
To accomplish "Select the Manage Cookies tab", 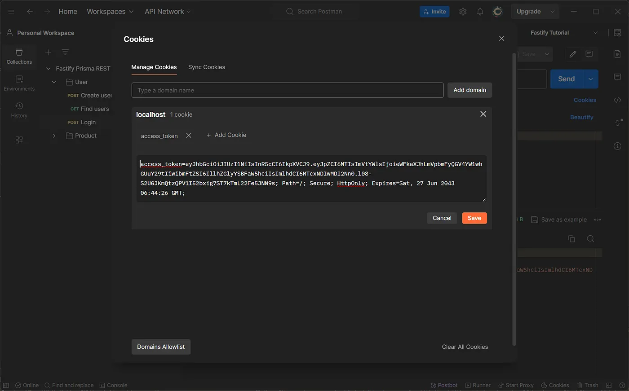I will coord(154,67).
